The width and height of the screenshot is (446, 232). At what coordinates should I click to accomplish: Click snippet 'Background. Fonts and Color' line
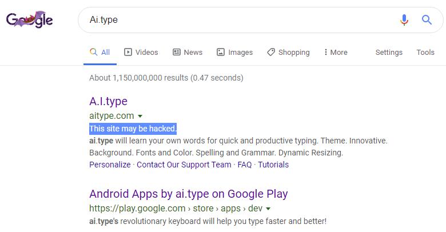[x=216, y=153]
